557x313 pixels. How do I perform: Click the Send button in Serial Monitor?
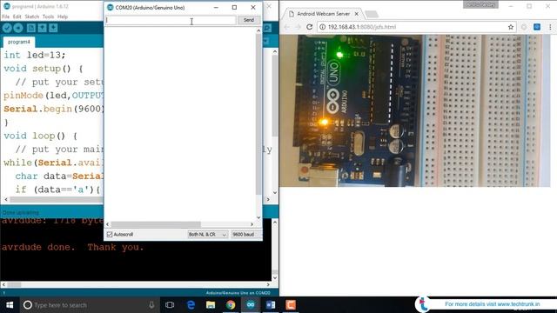pos(249,20)
